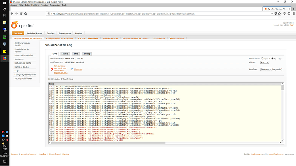Image resolution: width=296 pixels, height=166 pixels.
Task: Click the browser address bar URL
Action: pos(123,14)
